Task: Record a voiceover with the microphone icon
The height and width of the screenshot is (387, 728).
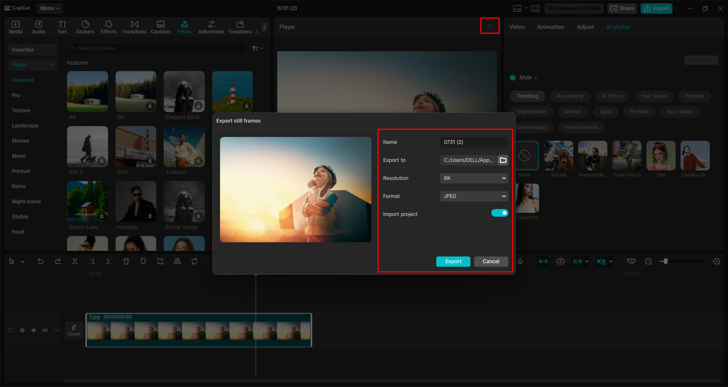Action: click(520, 261)
